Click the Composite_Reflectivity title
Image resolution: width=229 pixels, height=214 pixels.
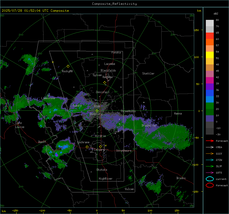pos(114,4)
